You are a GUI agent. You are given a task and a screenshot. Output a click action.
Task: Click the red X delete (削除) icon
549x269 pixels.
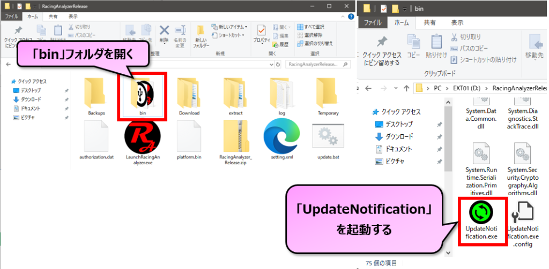pyautogui.click(x=164, y=32)
